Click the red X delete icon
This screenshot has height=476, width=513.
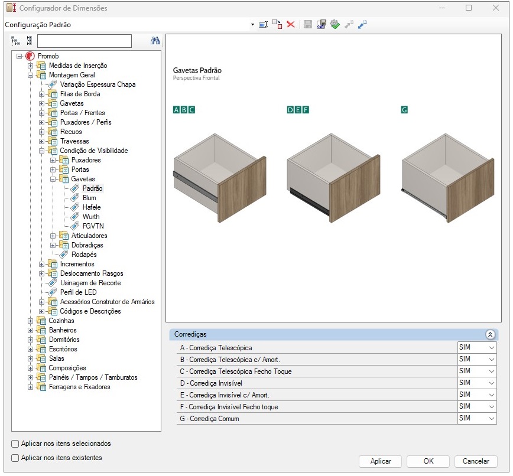pyautogui.click(x=291, y=25)
